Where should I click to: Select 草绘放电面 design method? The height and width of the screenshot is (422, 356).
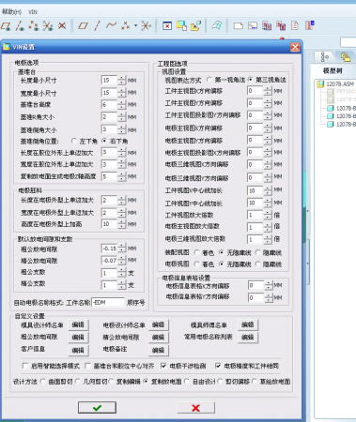pyautogui.click(x=255, y=382)
